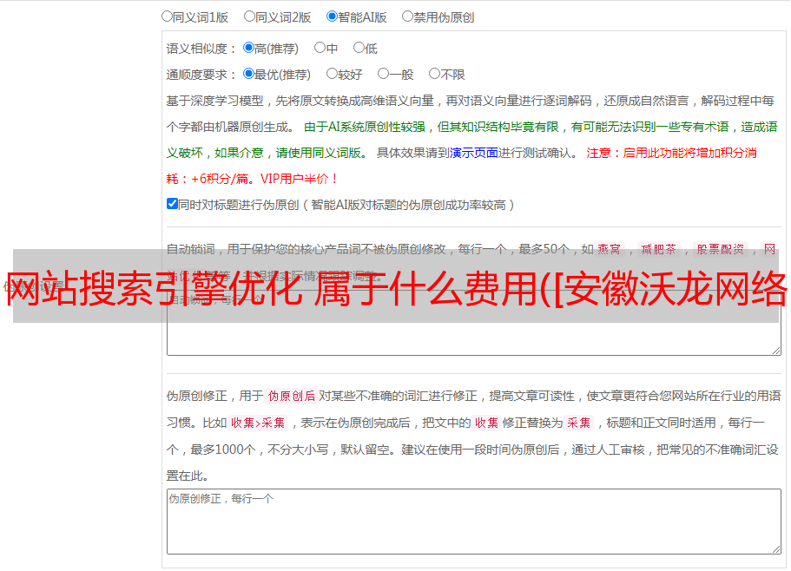The width and height of the screenshot is (791, 571).
Task: Choose 较好 for 通顺度要求
Action: (x=332, y=74)
